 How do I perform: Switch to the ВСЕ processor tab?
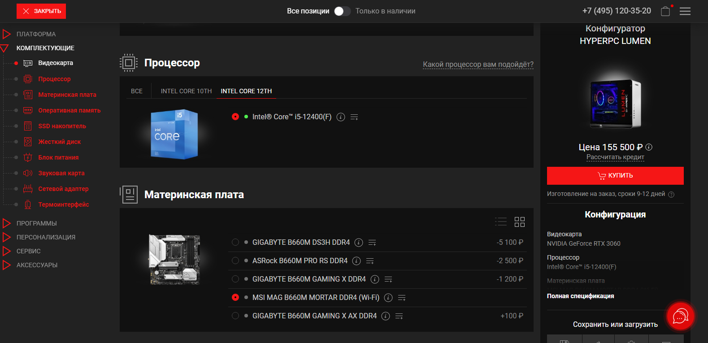[137, 91]
